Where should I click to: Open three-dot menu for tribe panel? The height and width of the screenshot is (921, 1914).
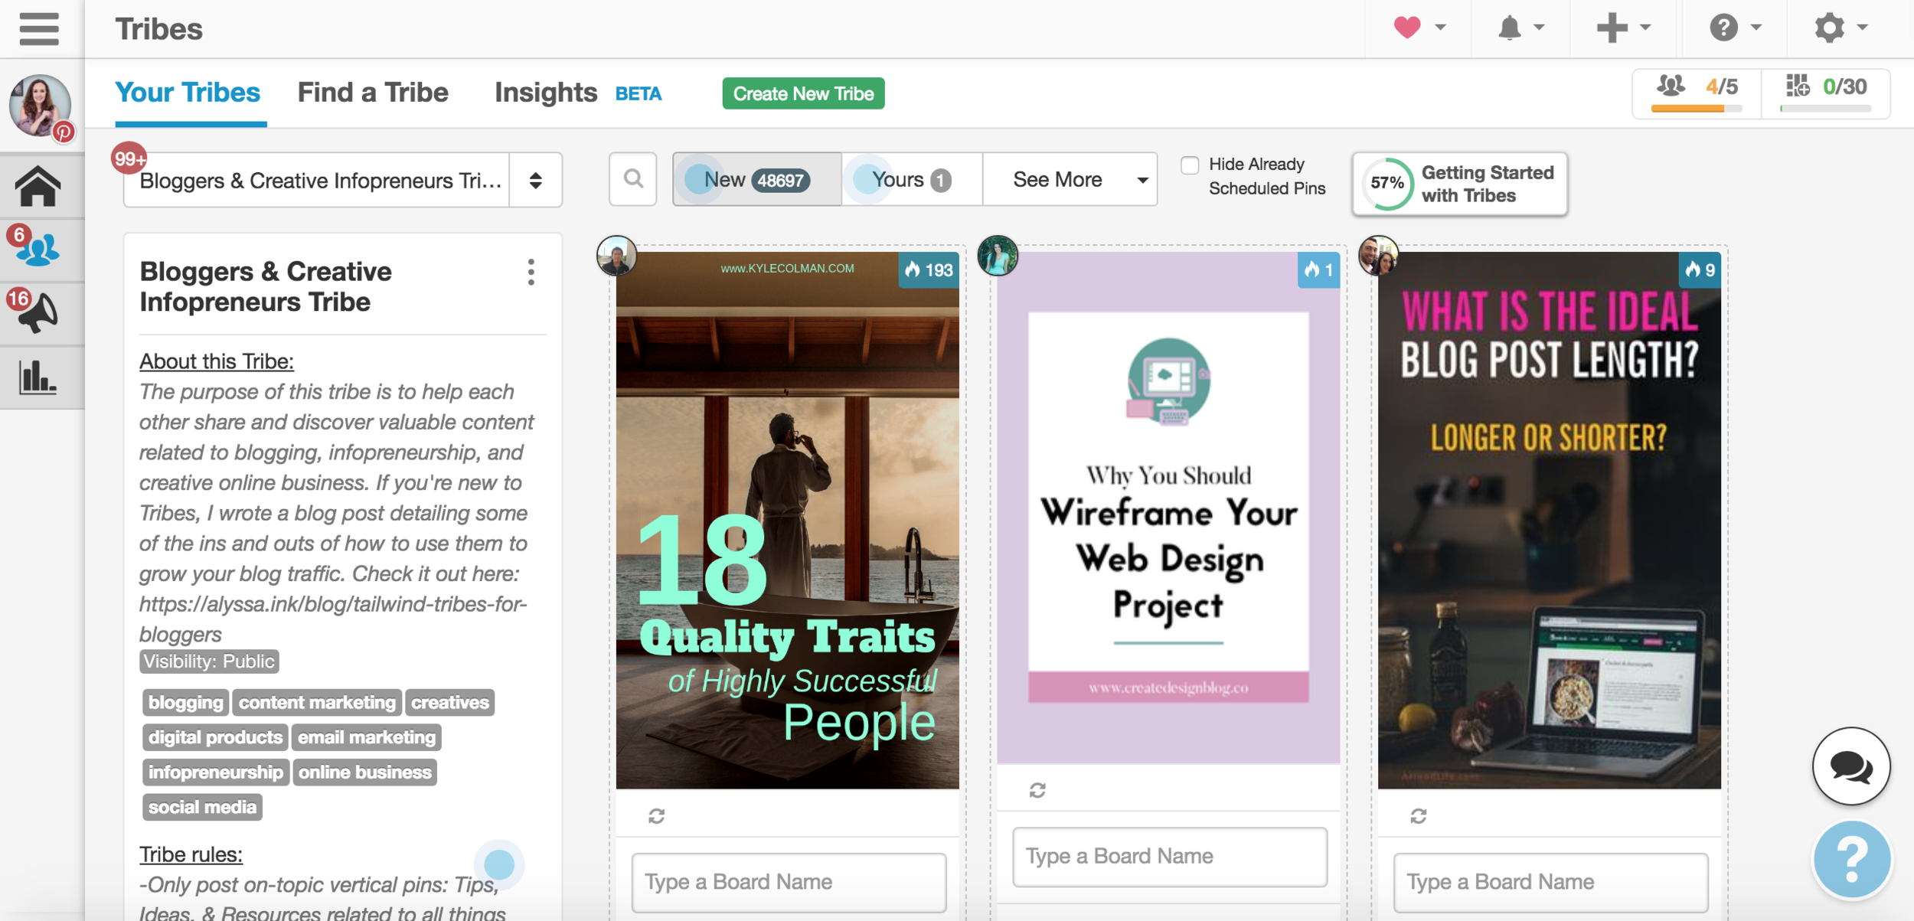(531, 273)
